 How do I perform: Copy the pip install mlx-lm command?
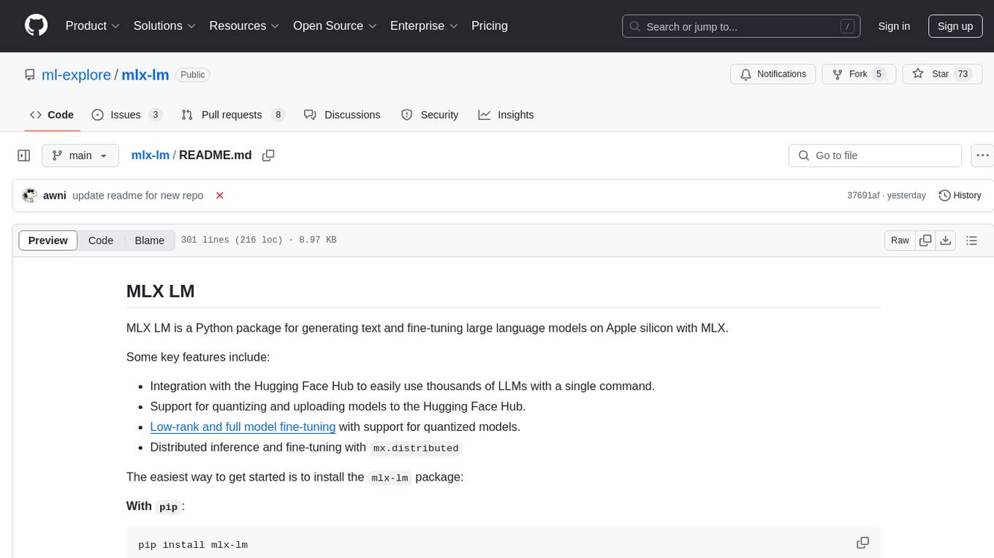[x=862, y=543]
